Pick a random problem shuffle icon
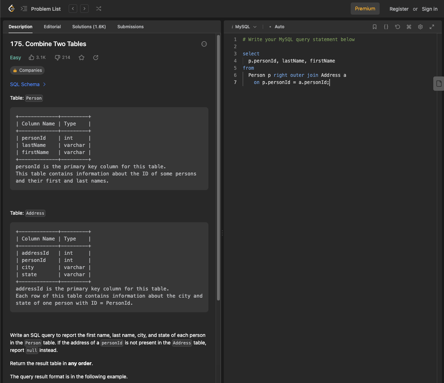444x383 pixels. pyautogui.click(x=99, y=9)
